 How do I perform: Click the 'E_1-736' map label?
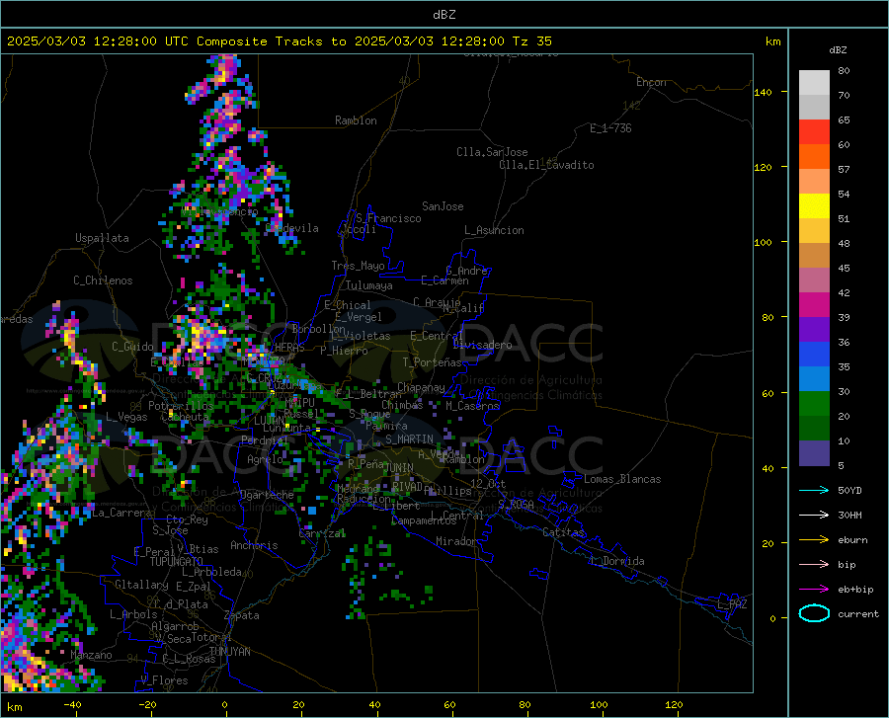point(610,128)
